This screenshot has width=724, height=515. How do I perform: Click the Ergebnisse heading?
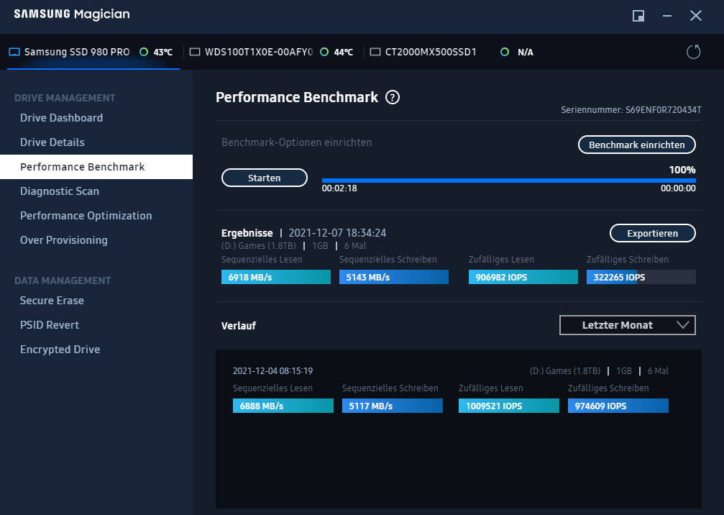[247, 233]
